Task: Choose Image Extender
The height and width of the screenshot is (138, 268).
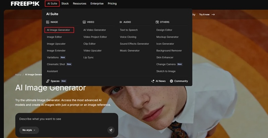Action: 56,51
